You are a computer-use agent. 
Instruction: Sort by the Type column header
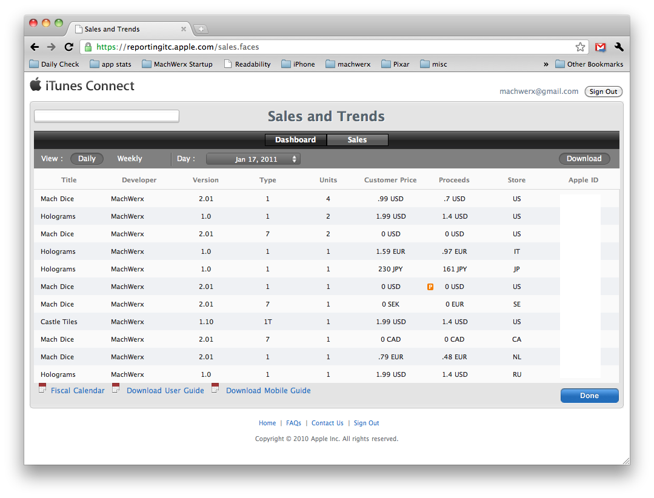point(268,180)
